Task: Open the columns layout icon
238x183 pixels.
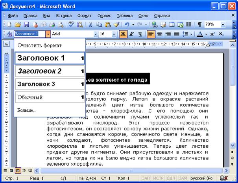Action: point(189,24)
